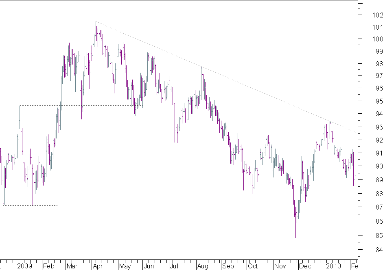Click the 101 price label

[377, 27]
